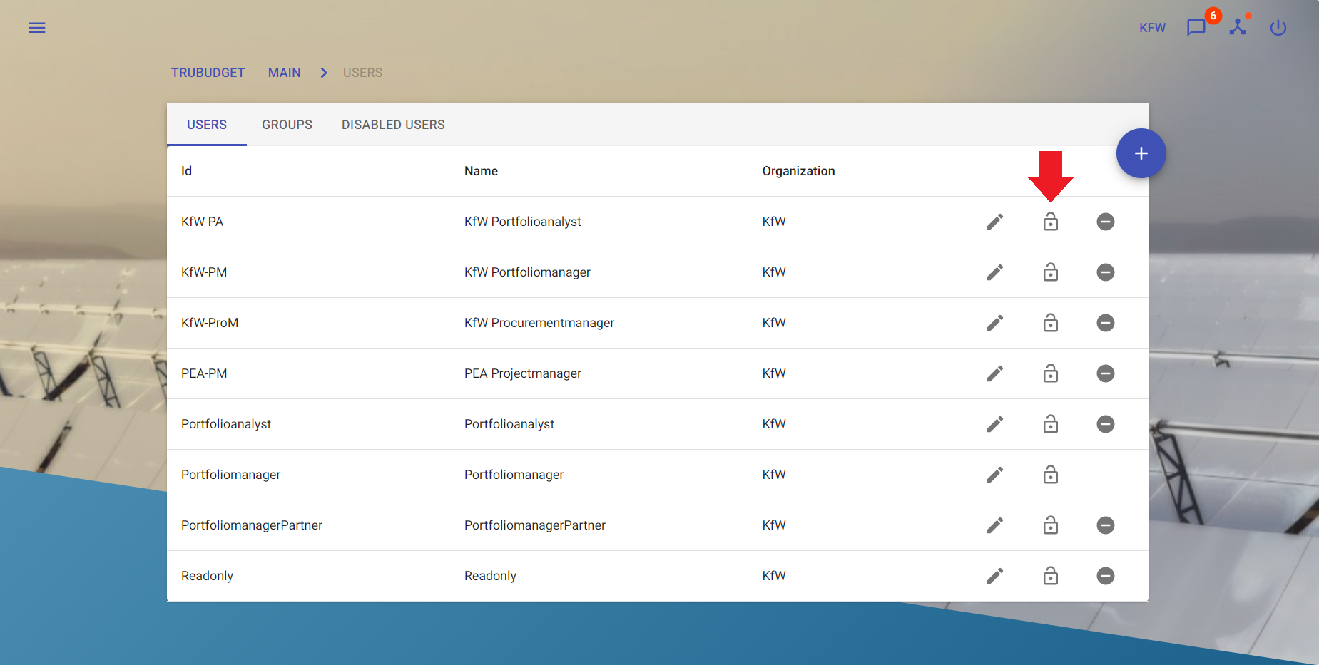
Task: Open the notifications chat icon
Action: (1196, 28)
